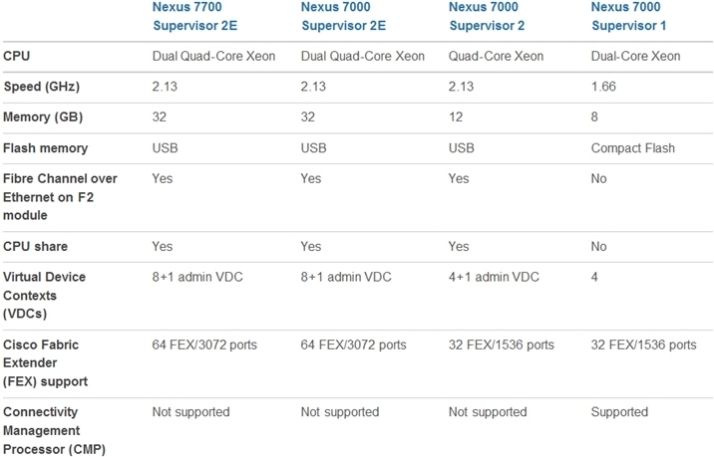714x457 pixels.
Task: Click 32 FEX/1536 ports under Supervisor 1
Action: click(643, 344)
